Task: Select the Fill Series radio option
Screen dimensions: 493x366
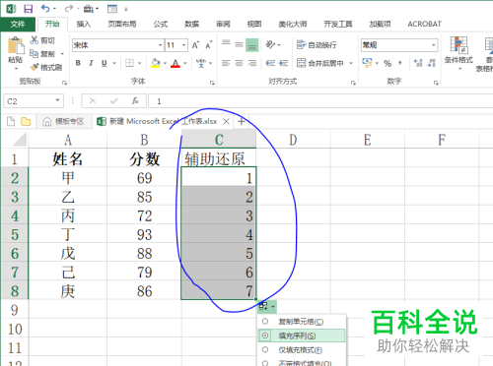Action: point(265,335)
